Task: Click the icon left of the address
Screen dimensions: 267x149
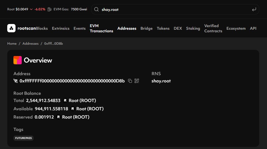Action: point(16,81)
